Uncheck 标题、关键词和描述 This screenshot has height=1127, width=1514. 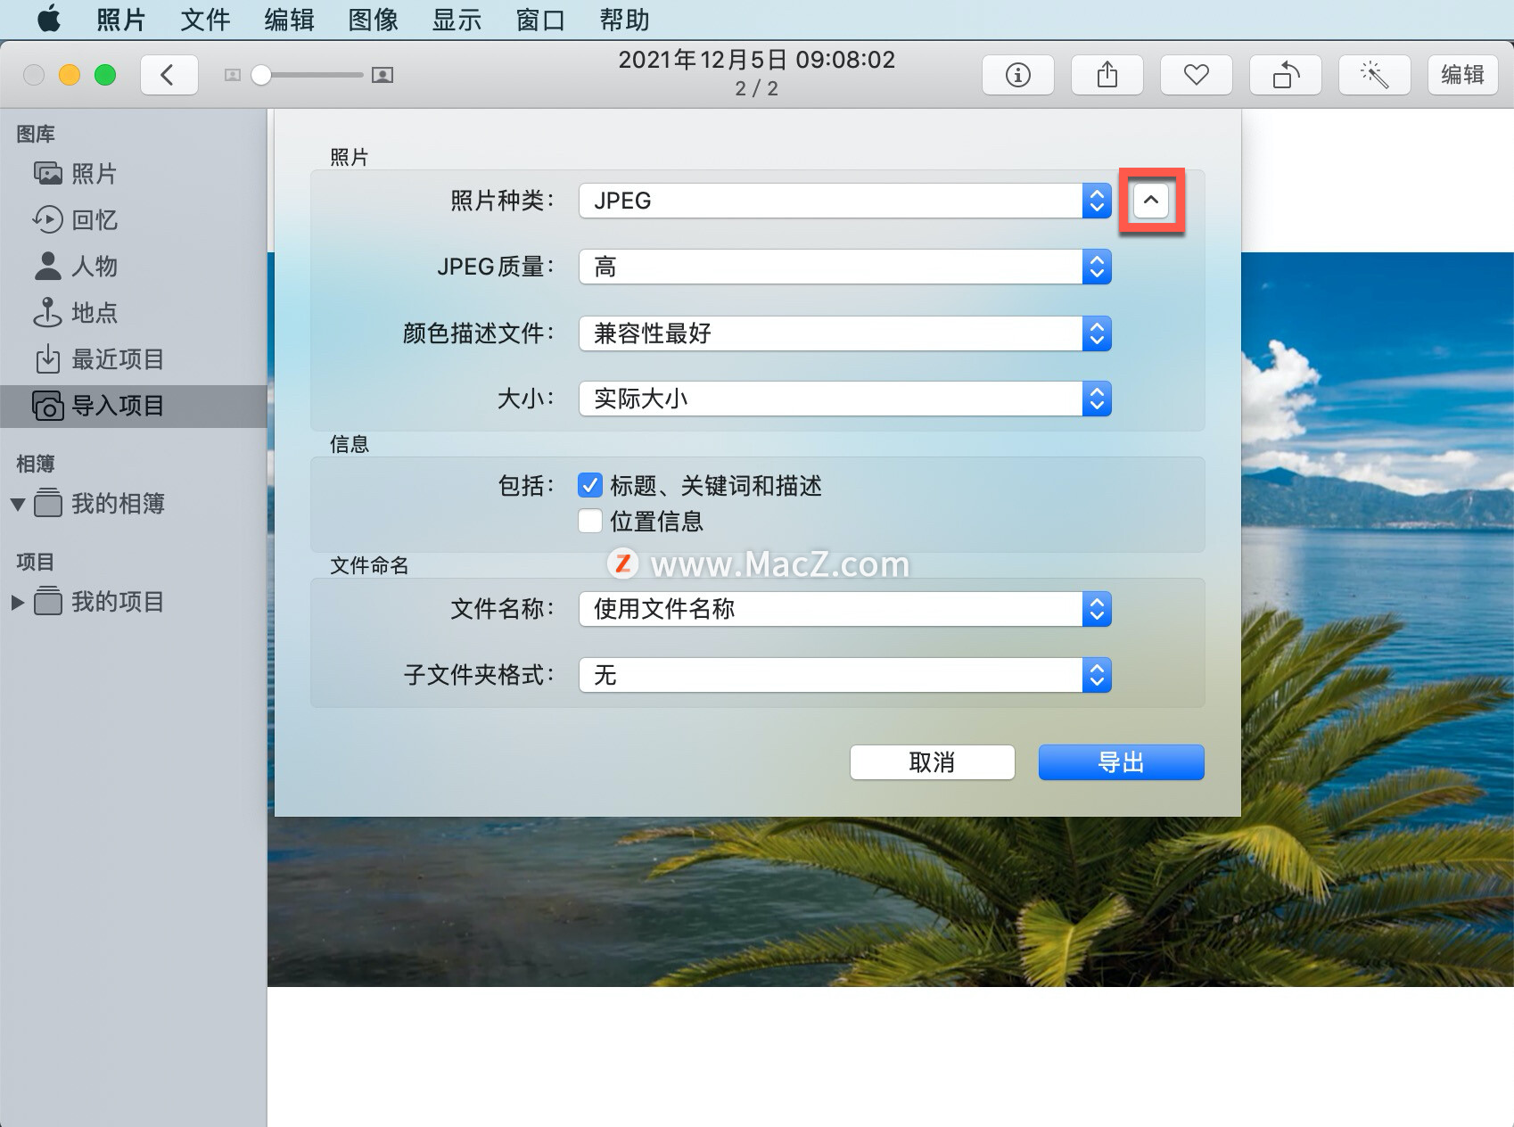[x=590, y=485]
